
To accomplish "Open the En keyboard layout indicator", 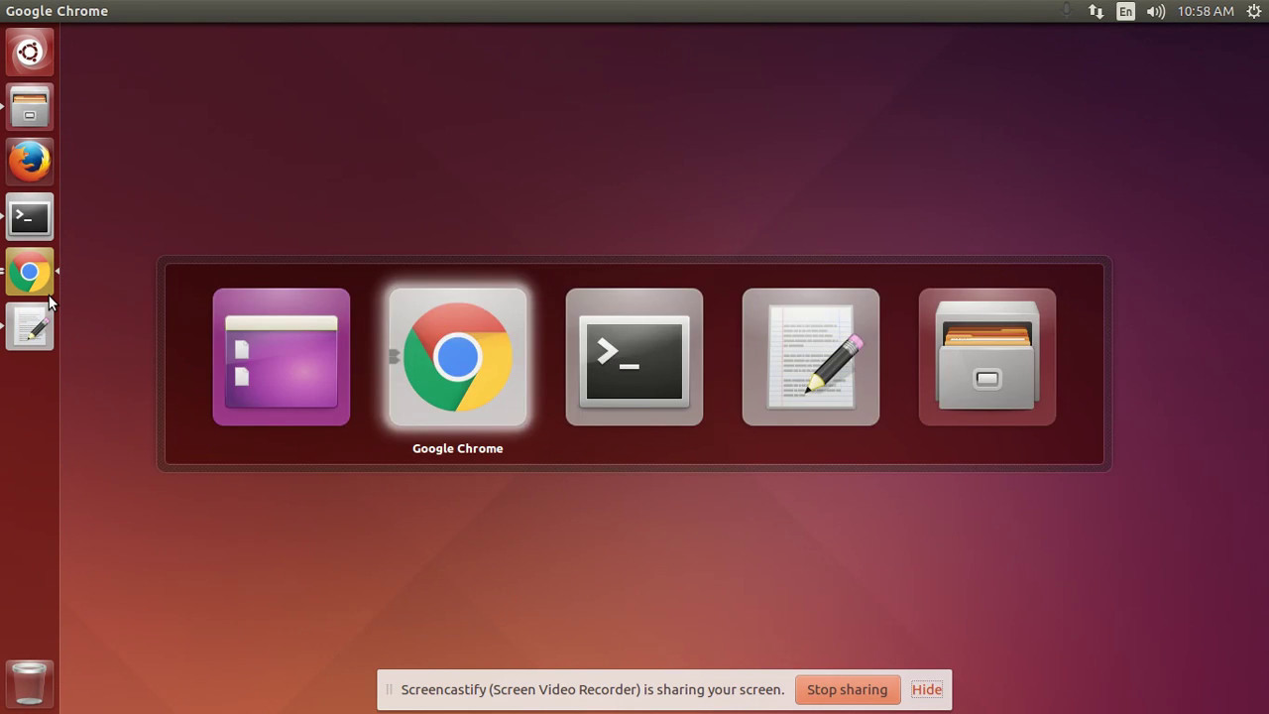I will 1125,11.
